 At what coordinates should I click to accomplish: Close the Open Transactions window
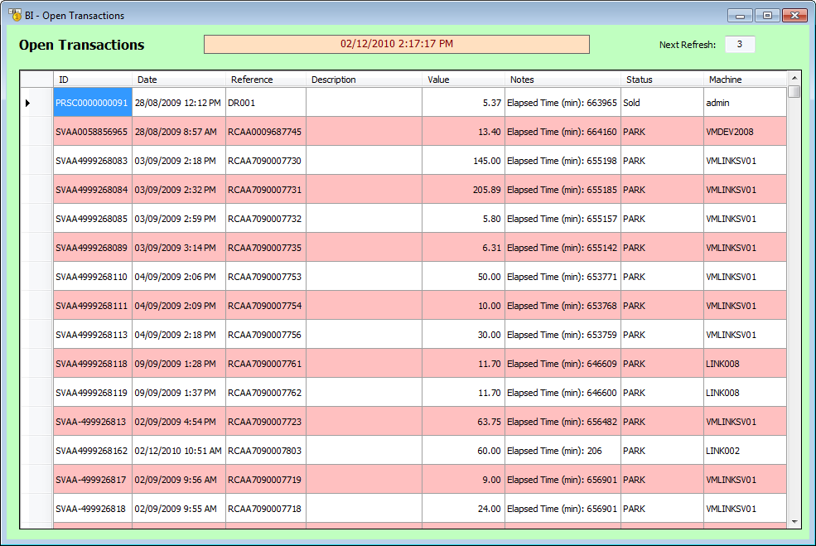tap(794, 15)
